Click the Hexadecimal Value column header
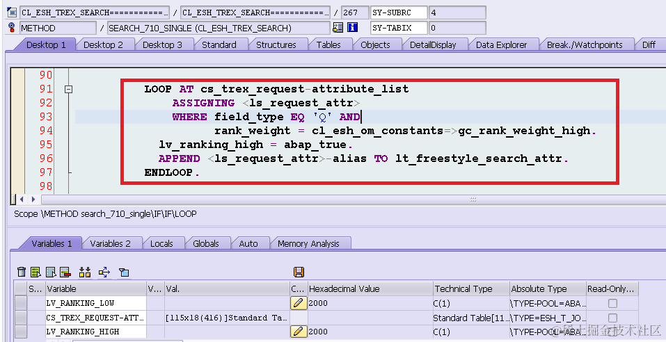This screenshot has height=342, width=666. click(x=370, y=288)
